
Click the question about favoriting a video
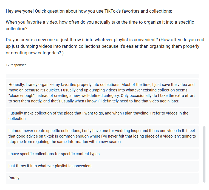coord(100,25)
